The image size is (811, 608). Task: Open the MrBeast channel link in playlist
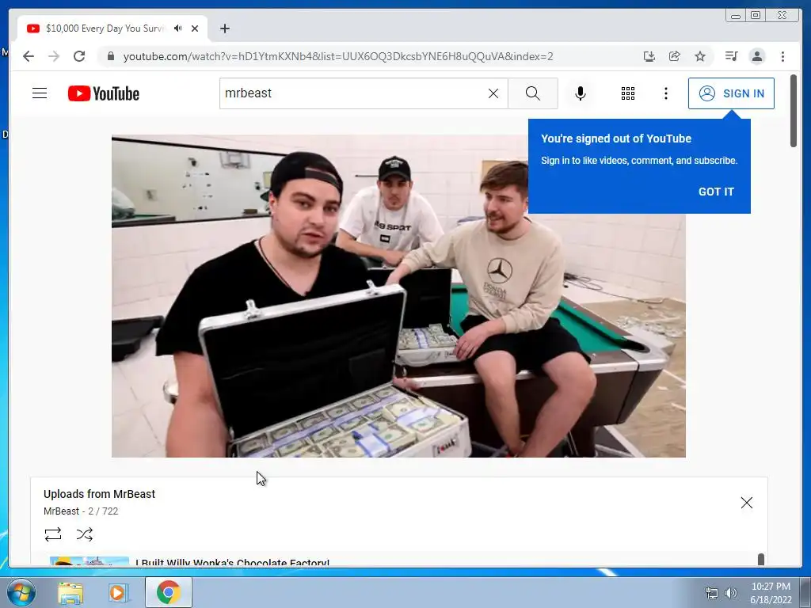point(61,511)
